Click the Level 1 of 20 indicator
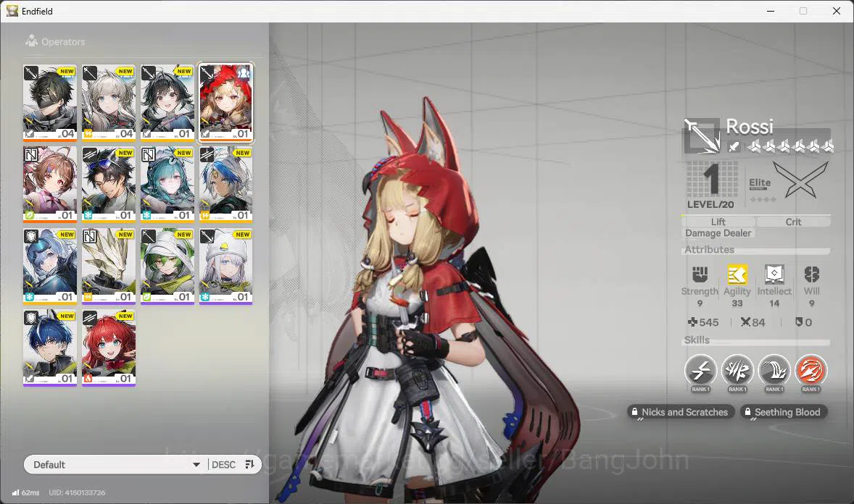This screenshot has height=504, width=854. coord(710,185)
